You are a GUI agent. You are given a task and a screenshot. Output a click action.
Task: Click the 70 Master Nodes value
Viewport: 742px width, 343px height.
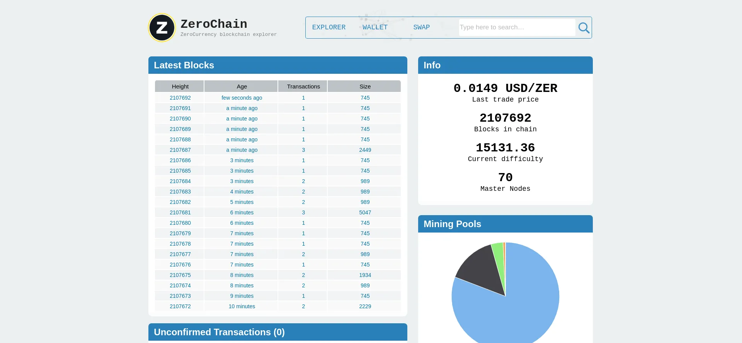pos(505,177)
